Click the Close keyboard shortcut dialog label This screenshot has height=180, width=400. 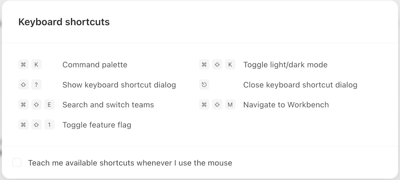coord(300,85)
